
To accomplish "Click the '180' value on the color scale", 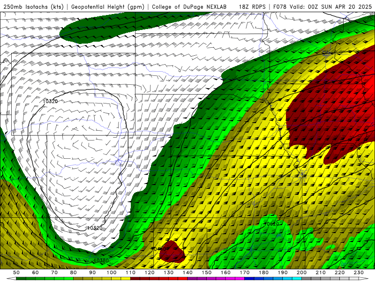I will pos(263,273).
